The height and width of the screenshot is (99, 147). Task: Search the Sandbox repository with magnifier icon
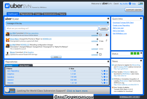(x=102, y=77)
